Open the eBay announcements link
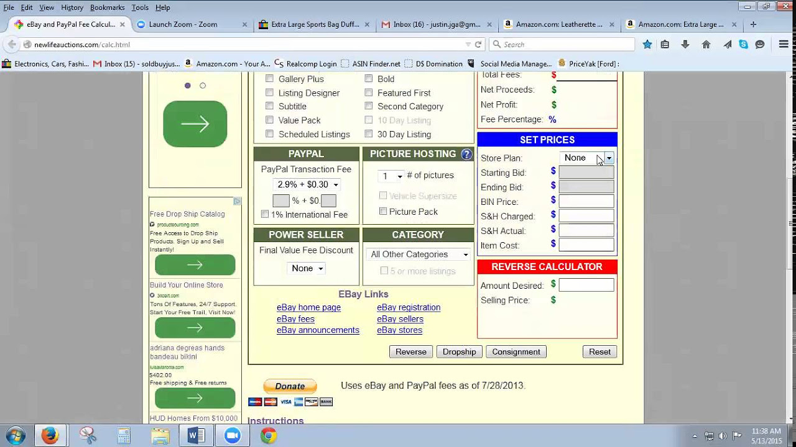This screenshot has height=447, width=796. (318, 330)
